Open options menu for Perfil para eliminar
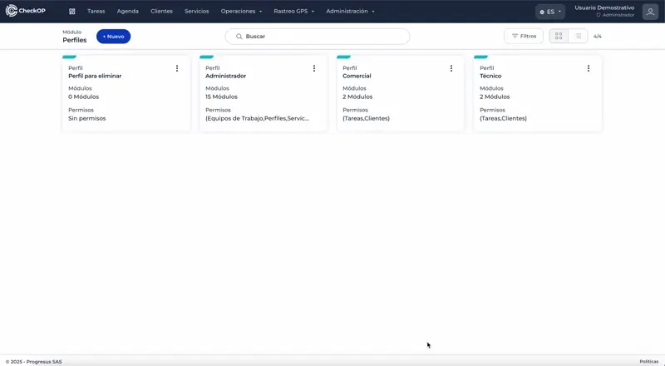 click(x=177, y=68)
